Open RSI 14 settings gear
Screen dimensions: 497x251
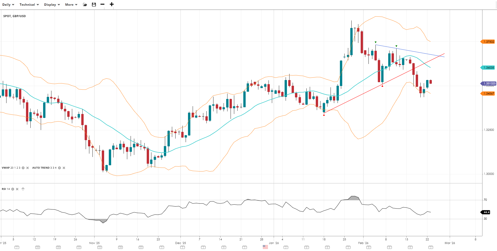click(x=13, y=189)
